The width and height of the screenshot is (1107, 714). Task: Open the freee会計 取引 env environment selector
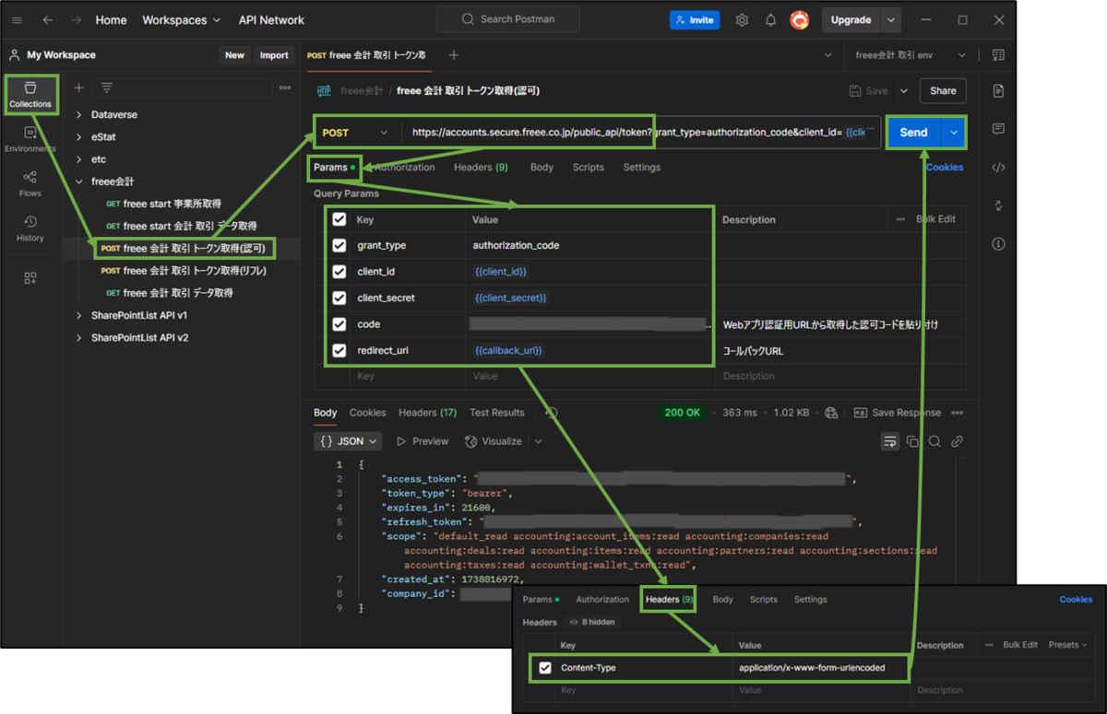coord(911,55)
